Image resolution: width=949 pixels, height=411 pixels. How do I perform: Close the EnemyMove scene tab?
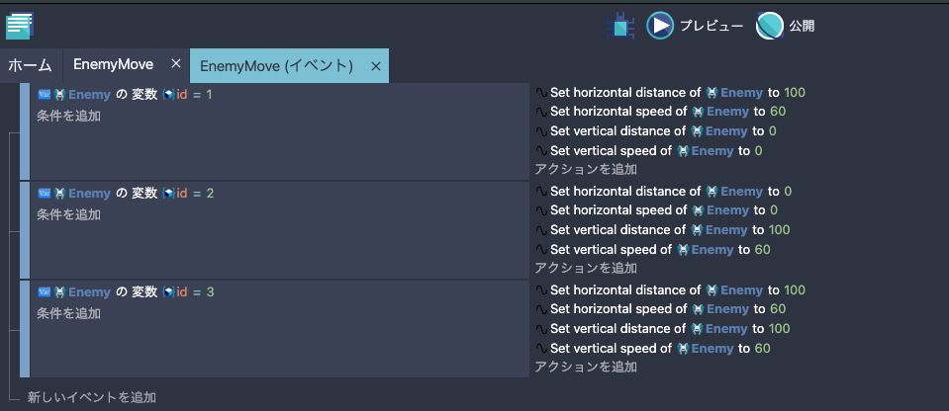176,63
